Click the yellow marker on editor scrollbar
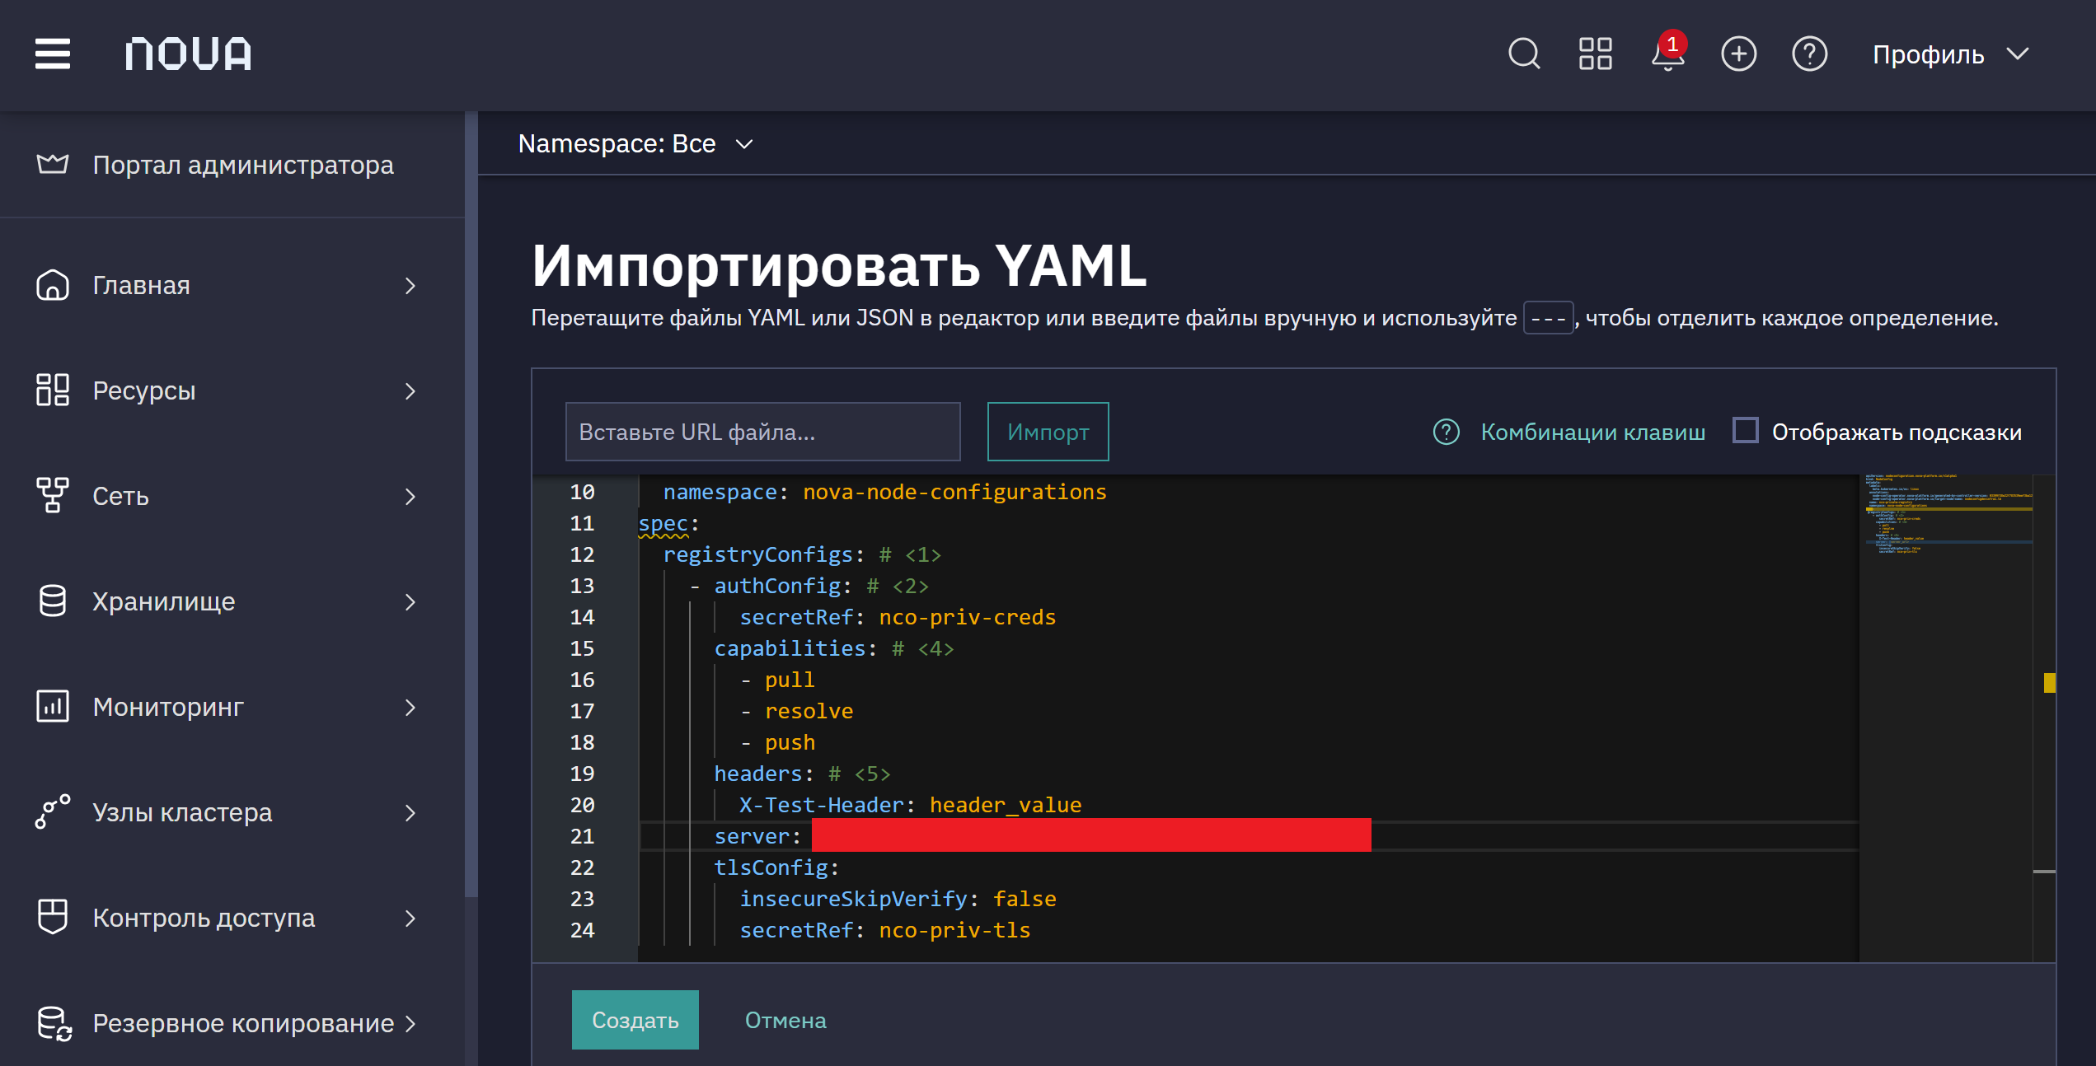 click(x=2050, y=683)
